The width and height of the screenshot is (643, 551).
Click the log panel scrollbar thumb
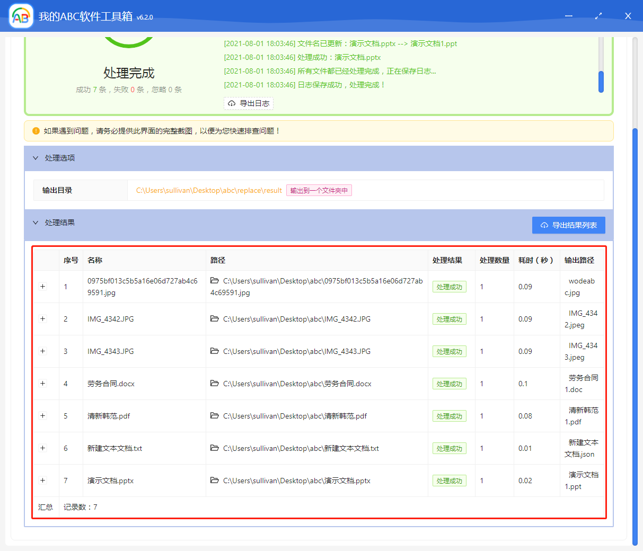coord(601,82)
